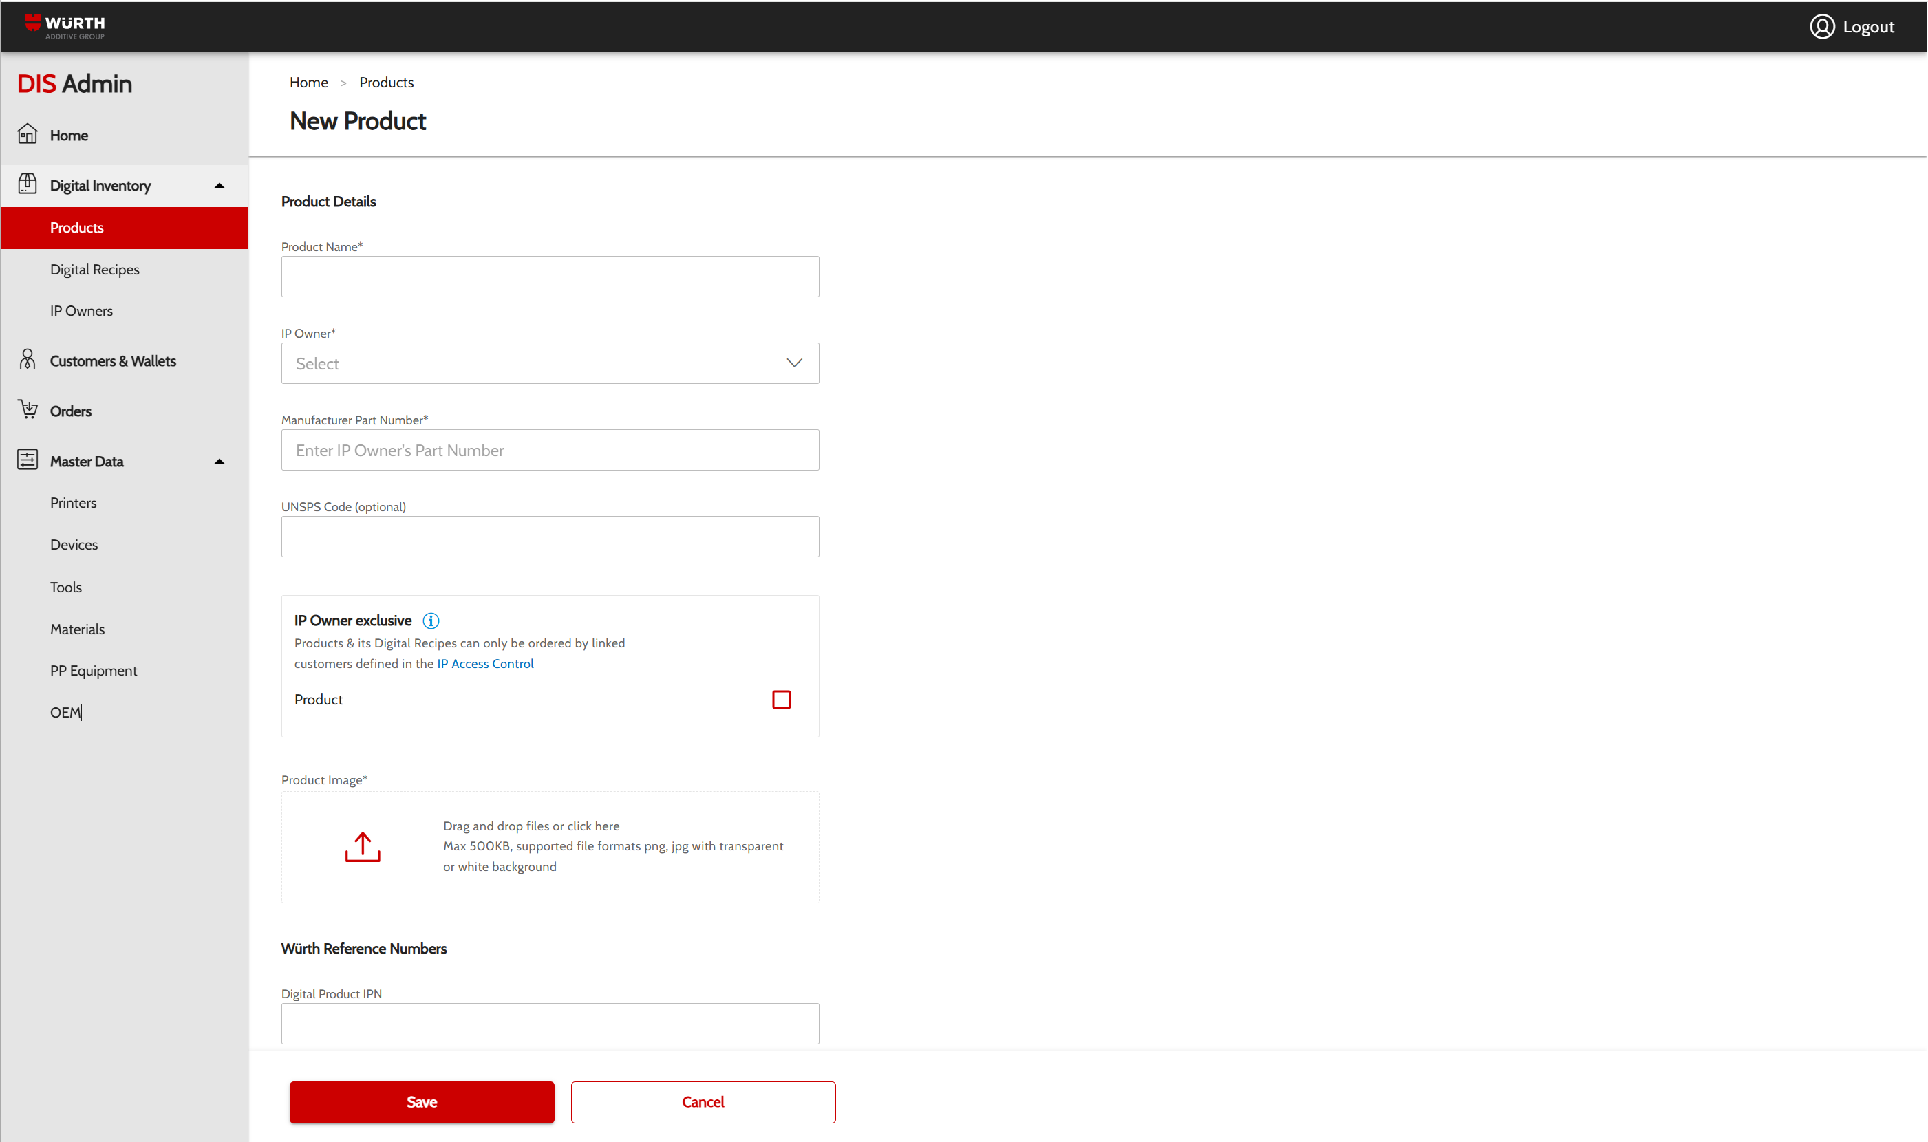This screenshot has width=1928, height=1142.
Task: Click the Home house icon in sidebar
Action: coord(28,135)
